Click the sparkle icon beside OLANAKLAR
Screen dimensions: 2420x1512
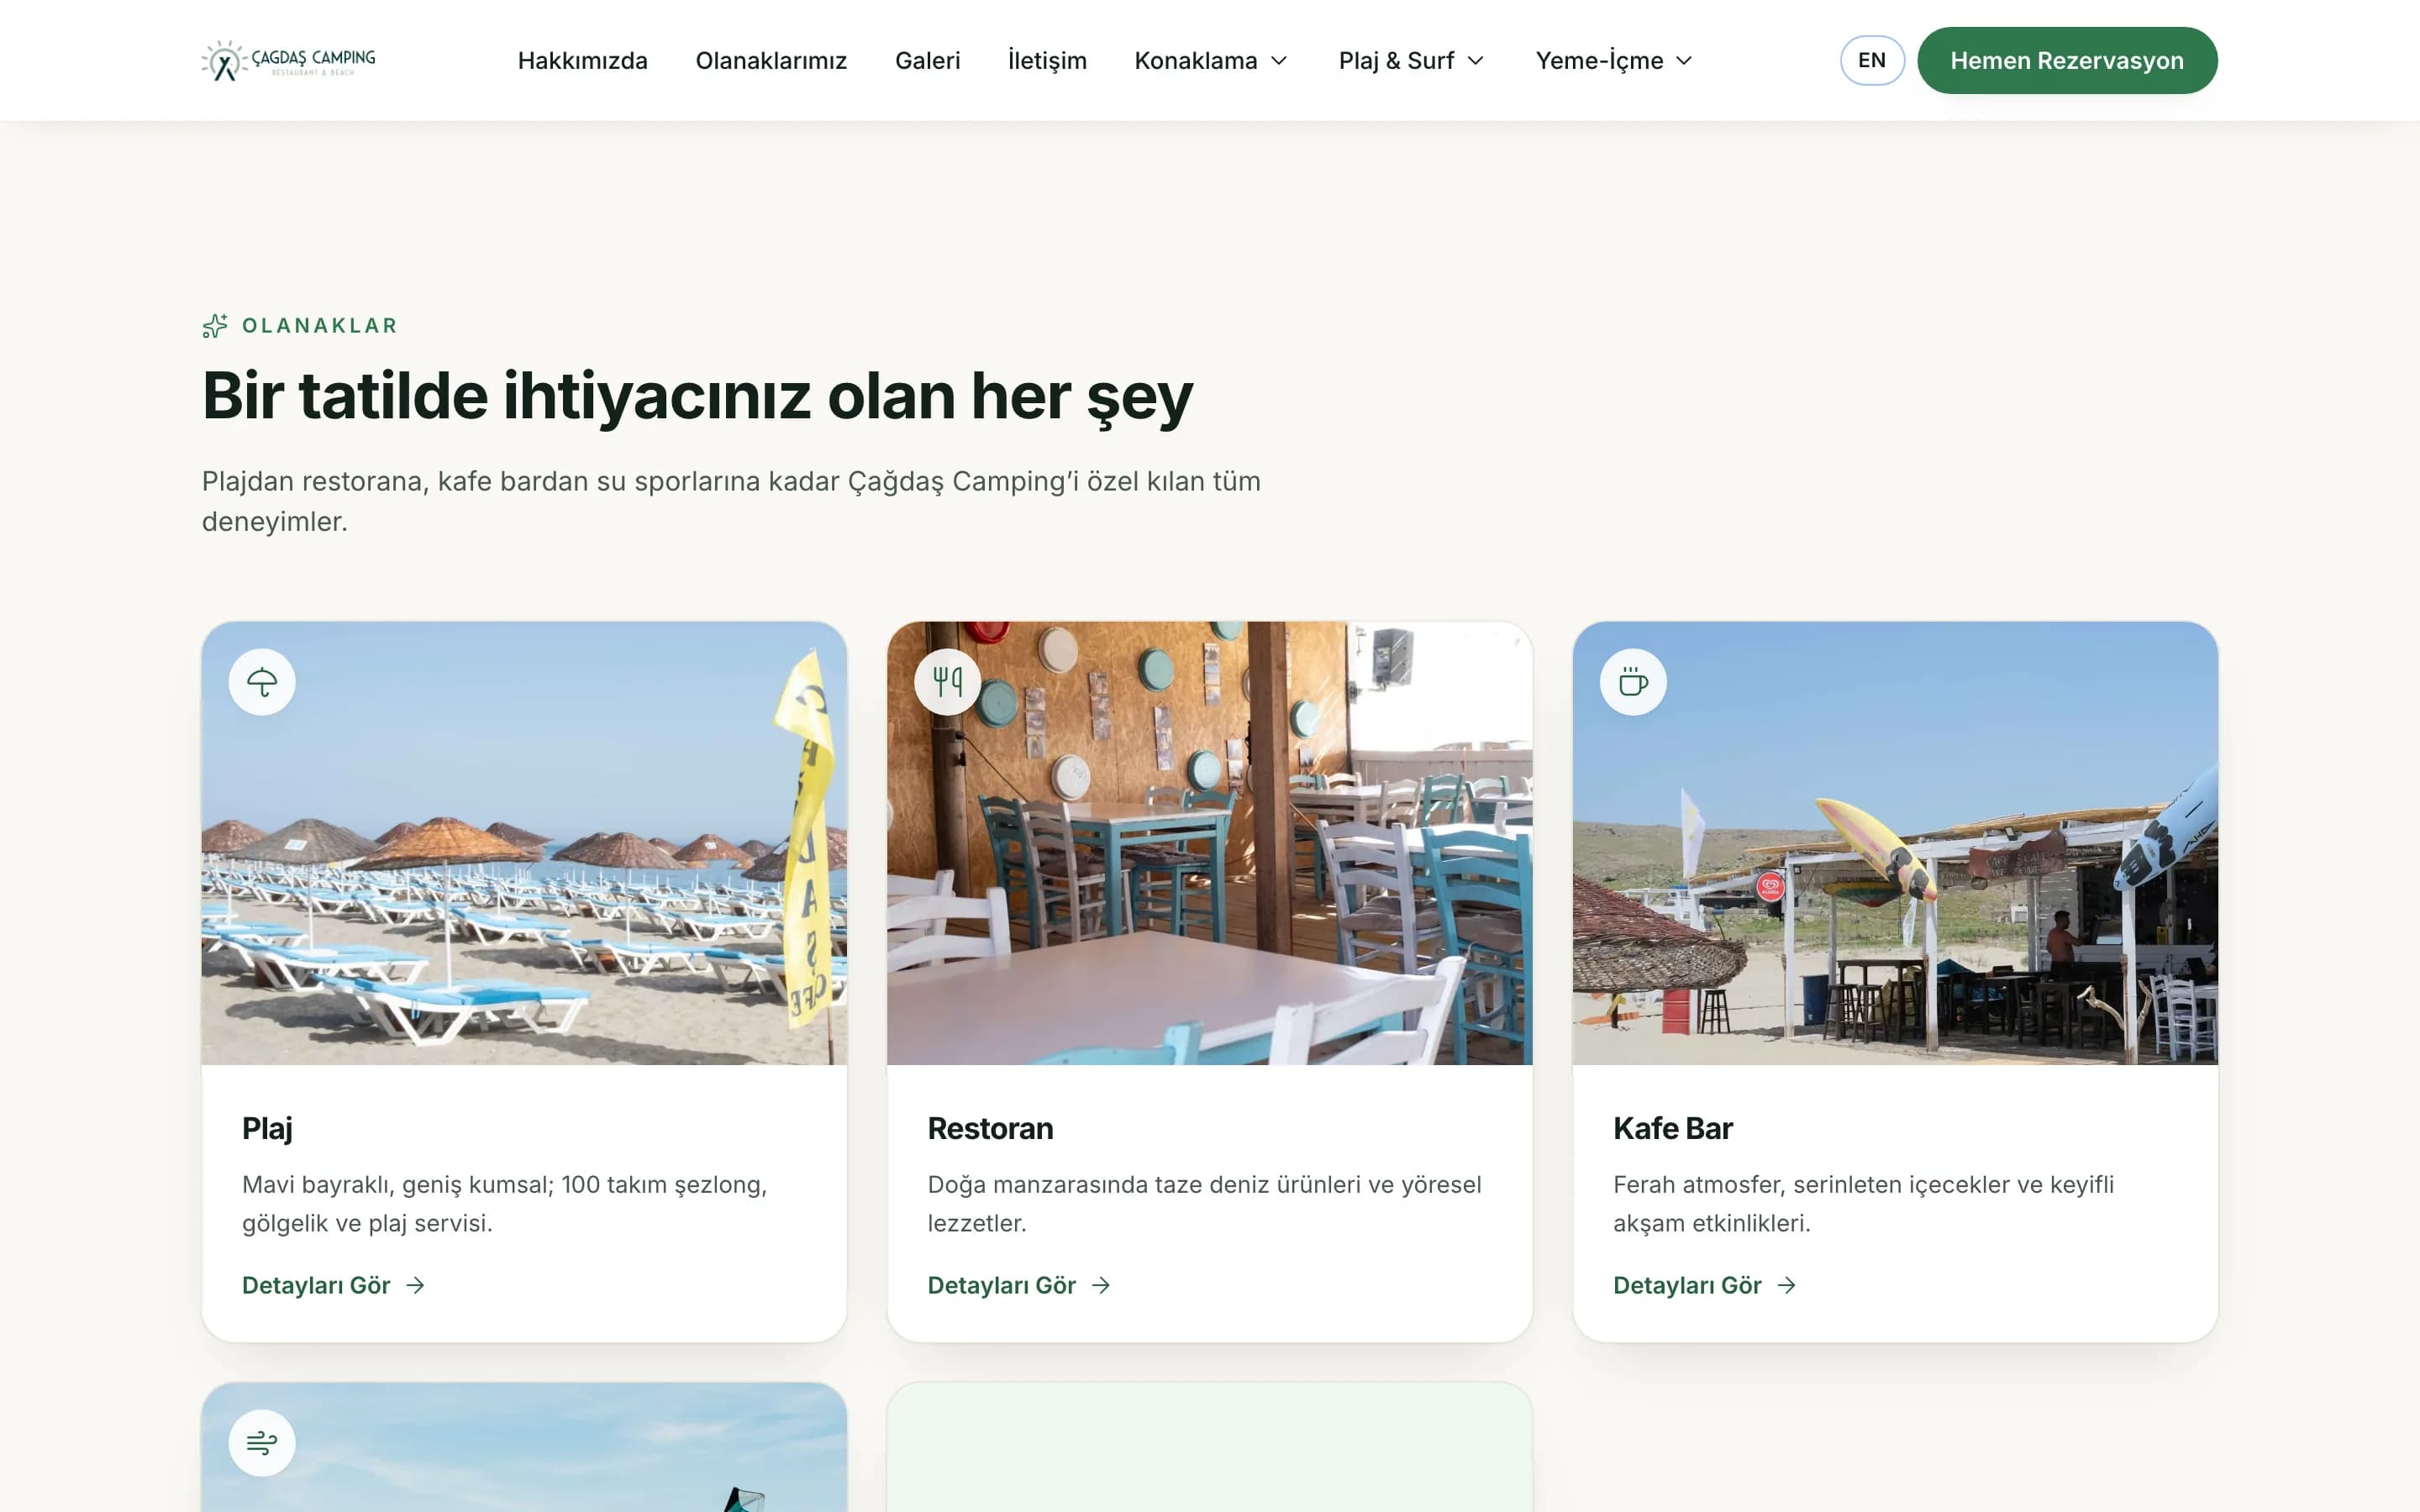(215, 326)
